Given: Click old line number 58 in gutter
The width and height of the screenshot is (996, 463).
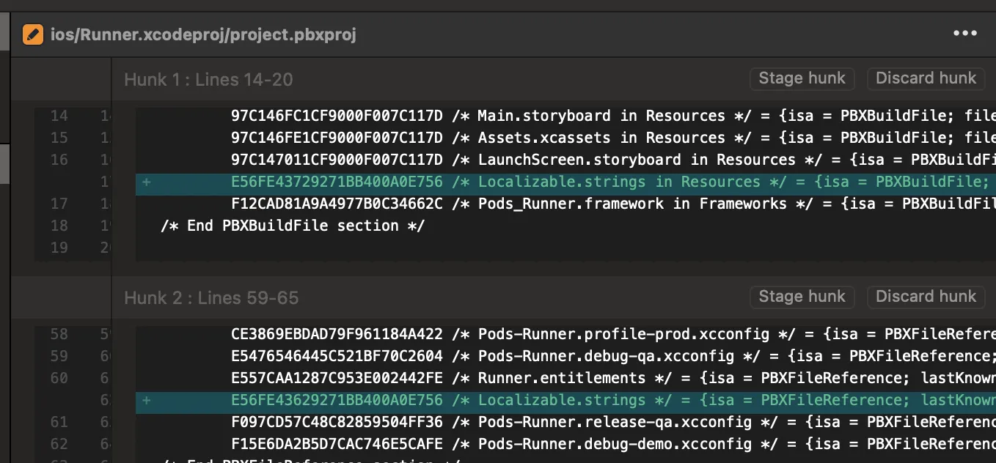Looking at the screenshot, I should pyautogui.click(x=59, y=334).
